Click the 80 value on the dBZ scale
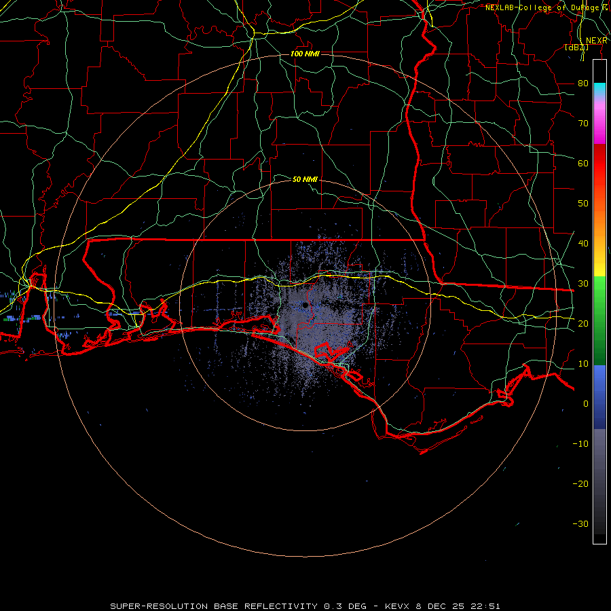This screenshot has width=611, height=611. coord(583,84)
